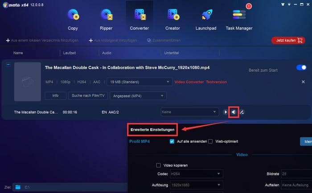The image size is (312, 193).
Task: Play preview of the Macallan clip
Action: 226,112
